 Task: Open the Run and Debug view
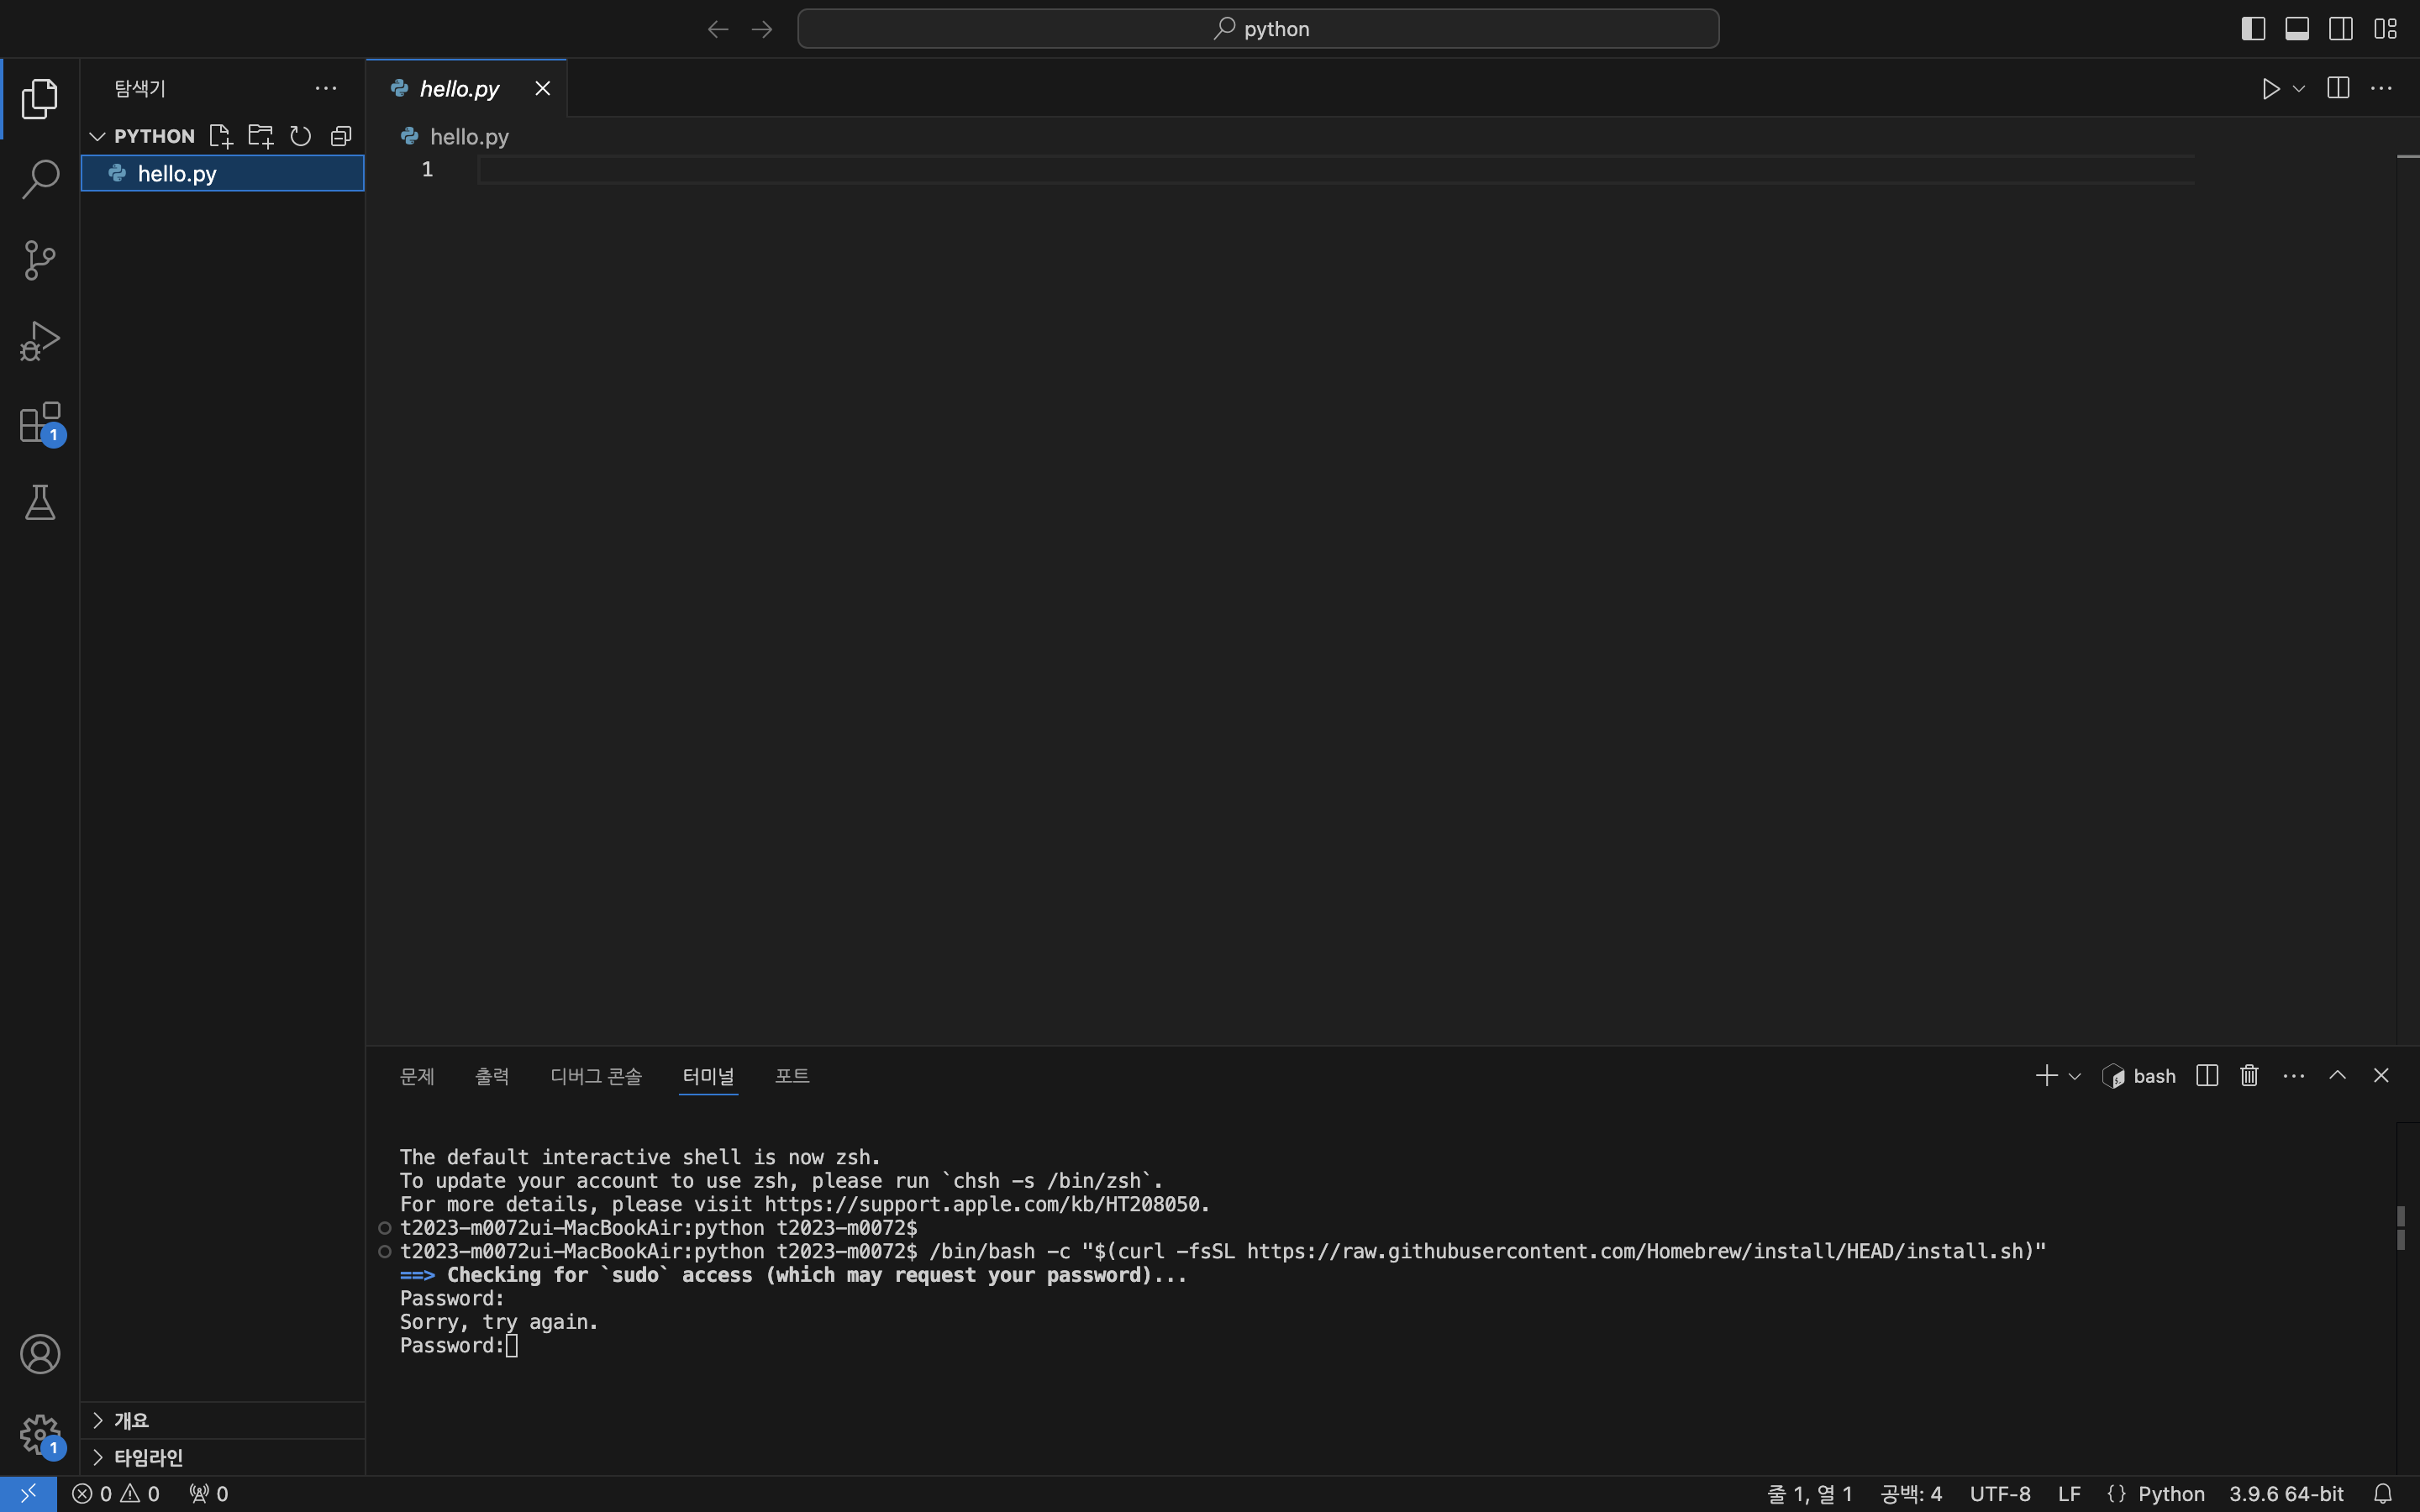point(40,341)
